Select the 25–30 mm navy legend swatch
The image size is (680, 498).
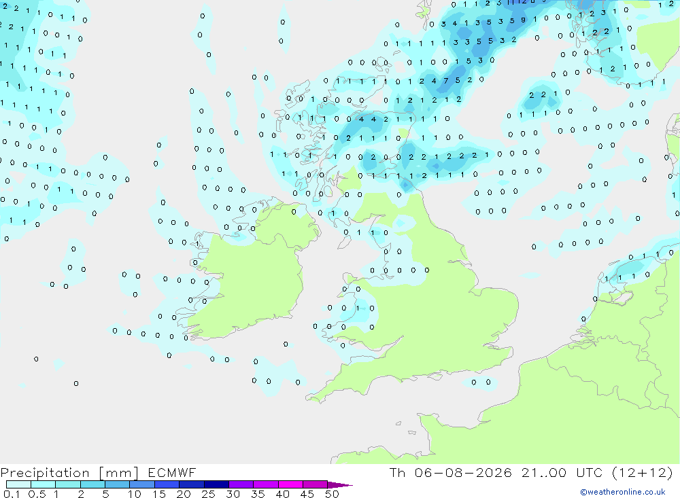pos(216,484)
